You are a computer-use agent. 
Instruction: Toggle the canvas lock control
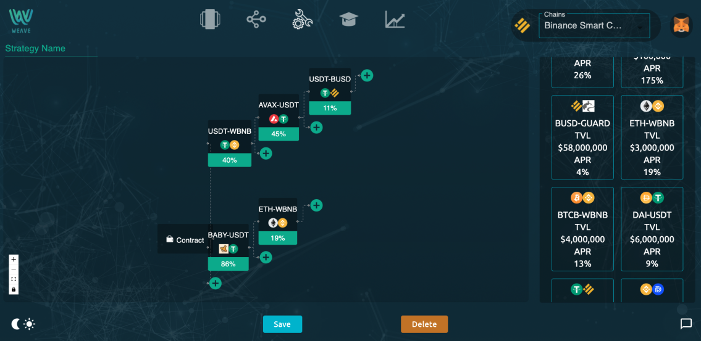click(x=14, y=289)
